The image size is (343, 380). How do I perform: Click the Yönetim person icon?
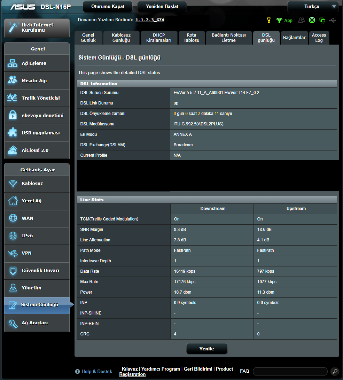pyautogui.click(x=13, y=288)
